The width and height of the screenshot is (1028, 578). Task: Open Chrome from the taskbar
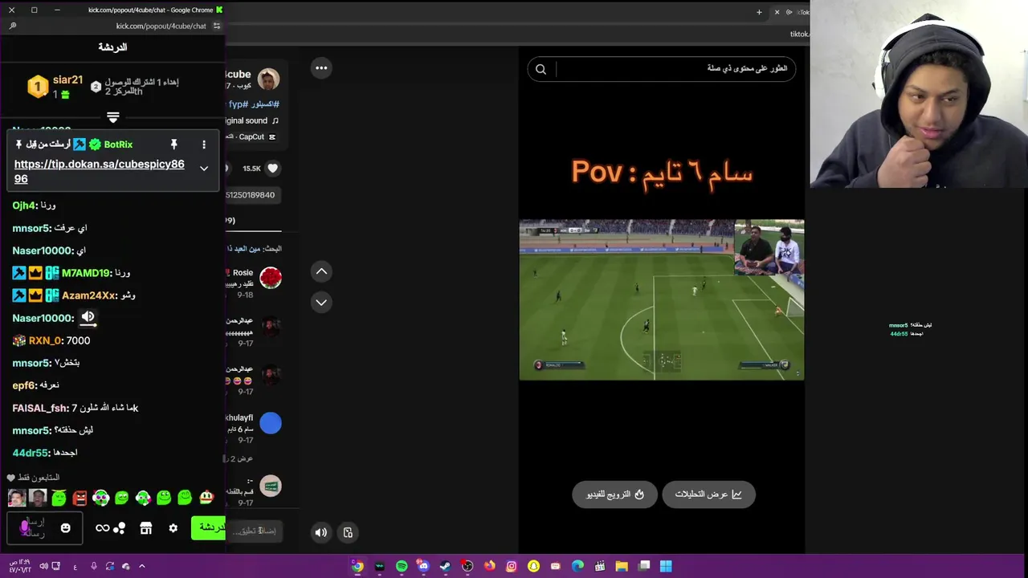[x=357, y=566]
